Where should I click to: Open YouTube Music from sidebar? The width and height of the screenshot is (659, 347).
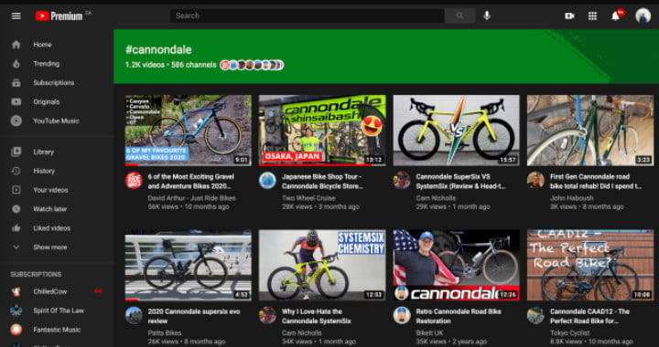(x=57, y=121)
